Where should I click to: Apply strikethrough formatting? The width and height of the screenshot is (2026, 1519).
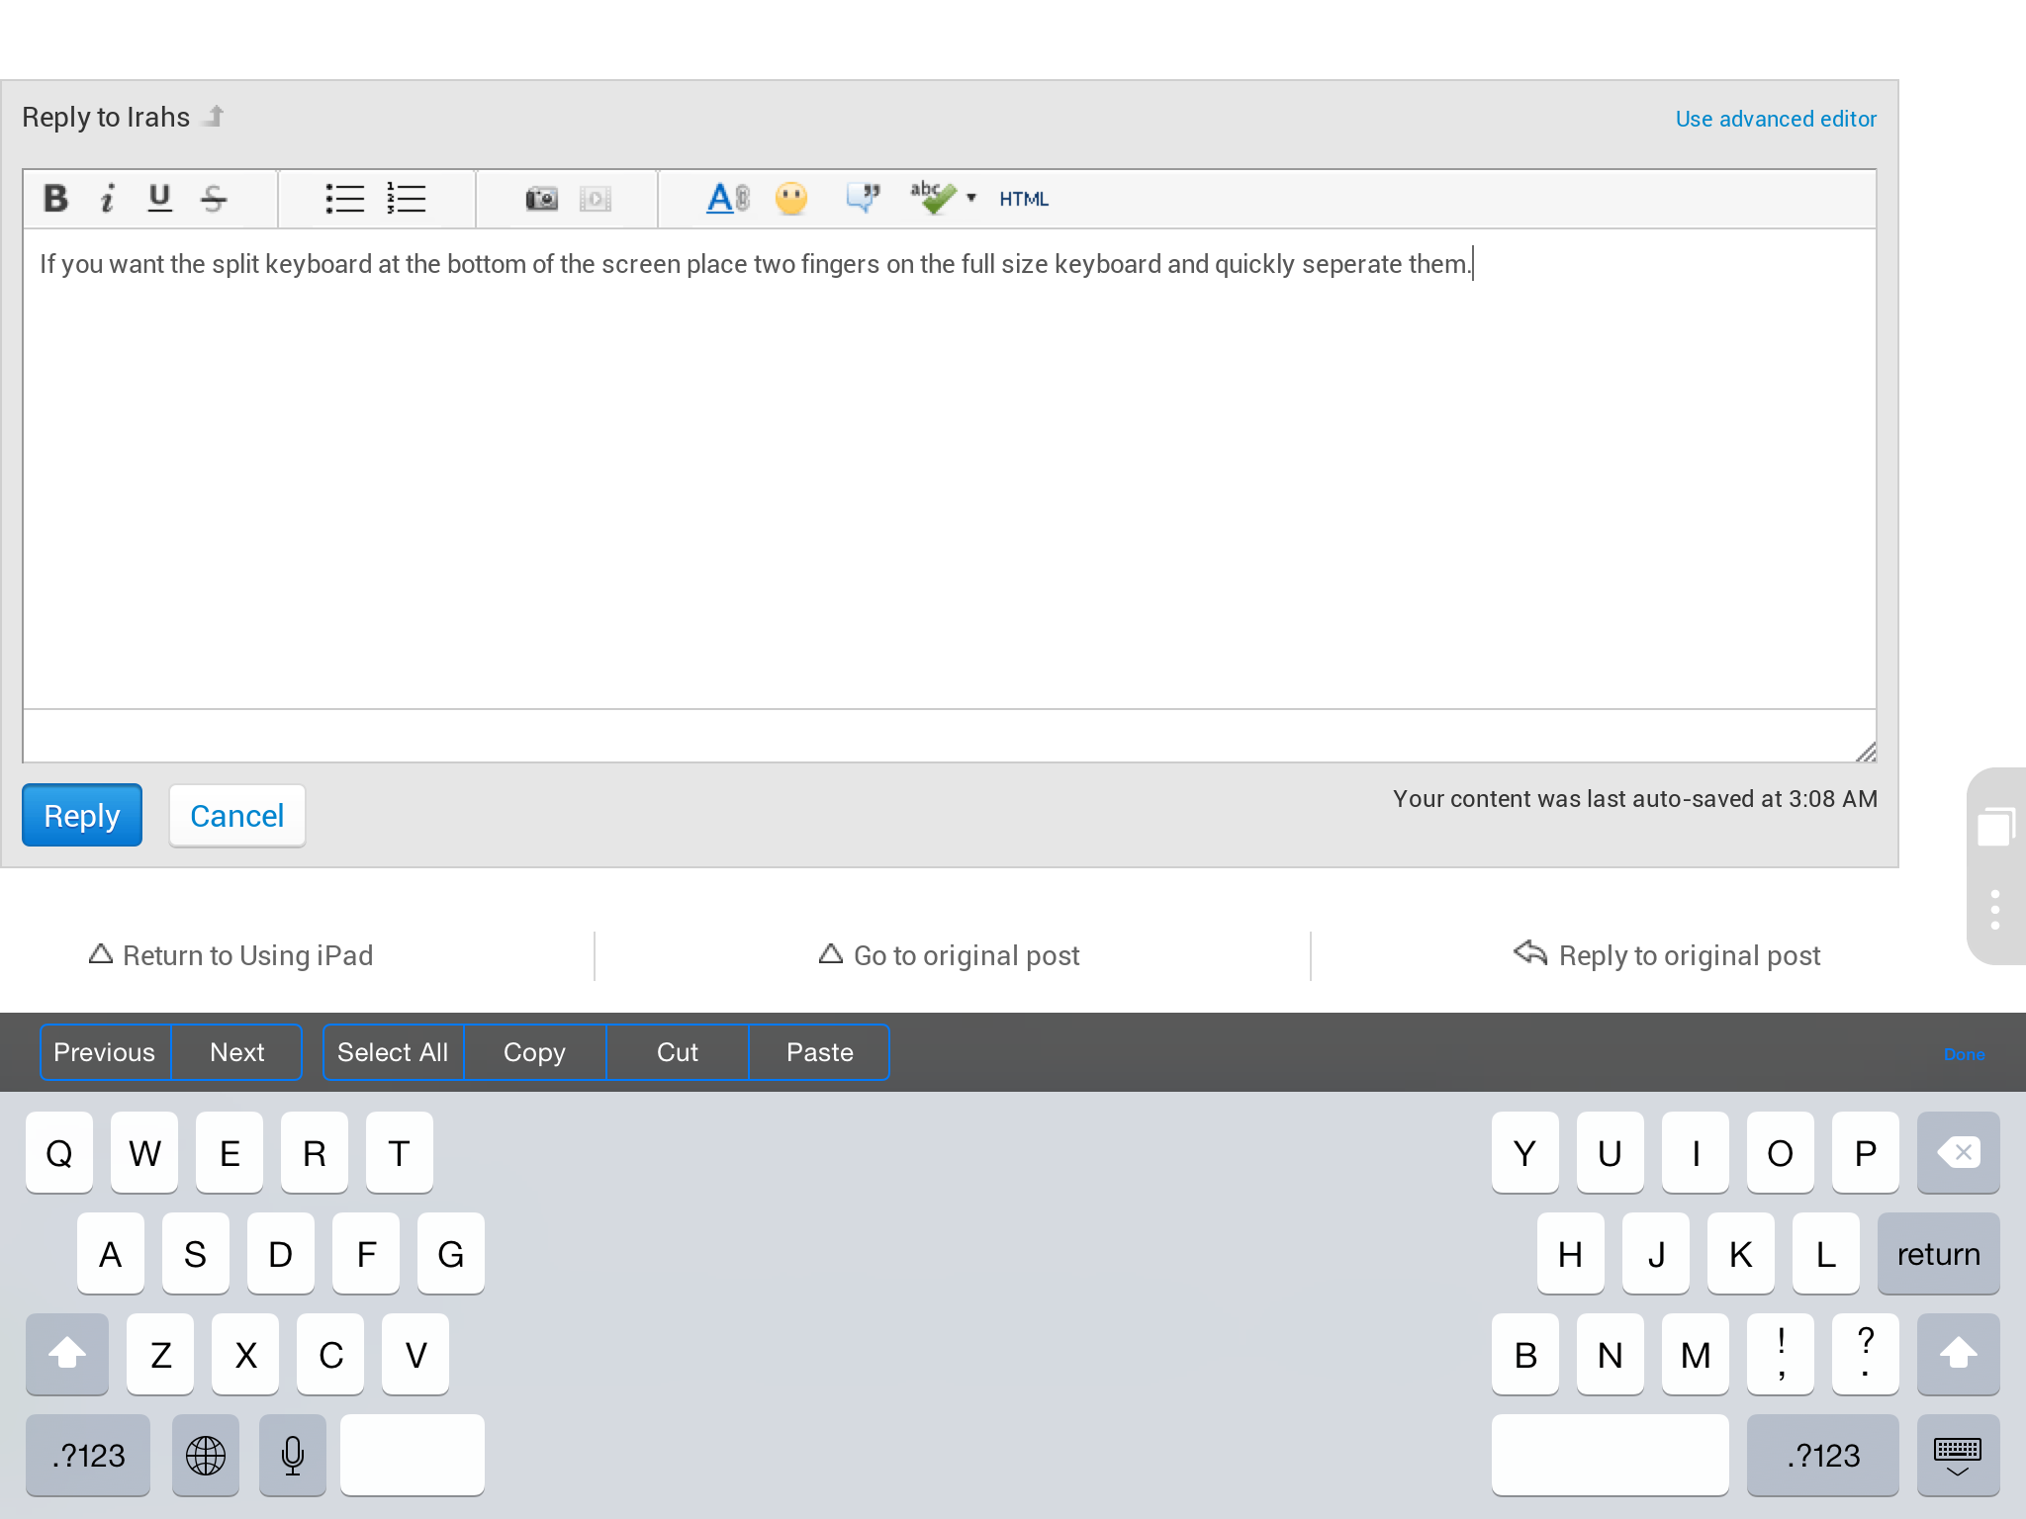pyautogui.click(x=213, y=199)
